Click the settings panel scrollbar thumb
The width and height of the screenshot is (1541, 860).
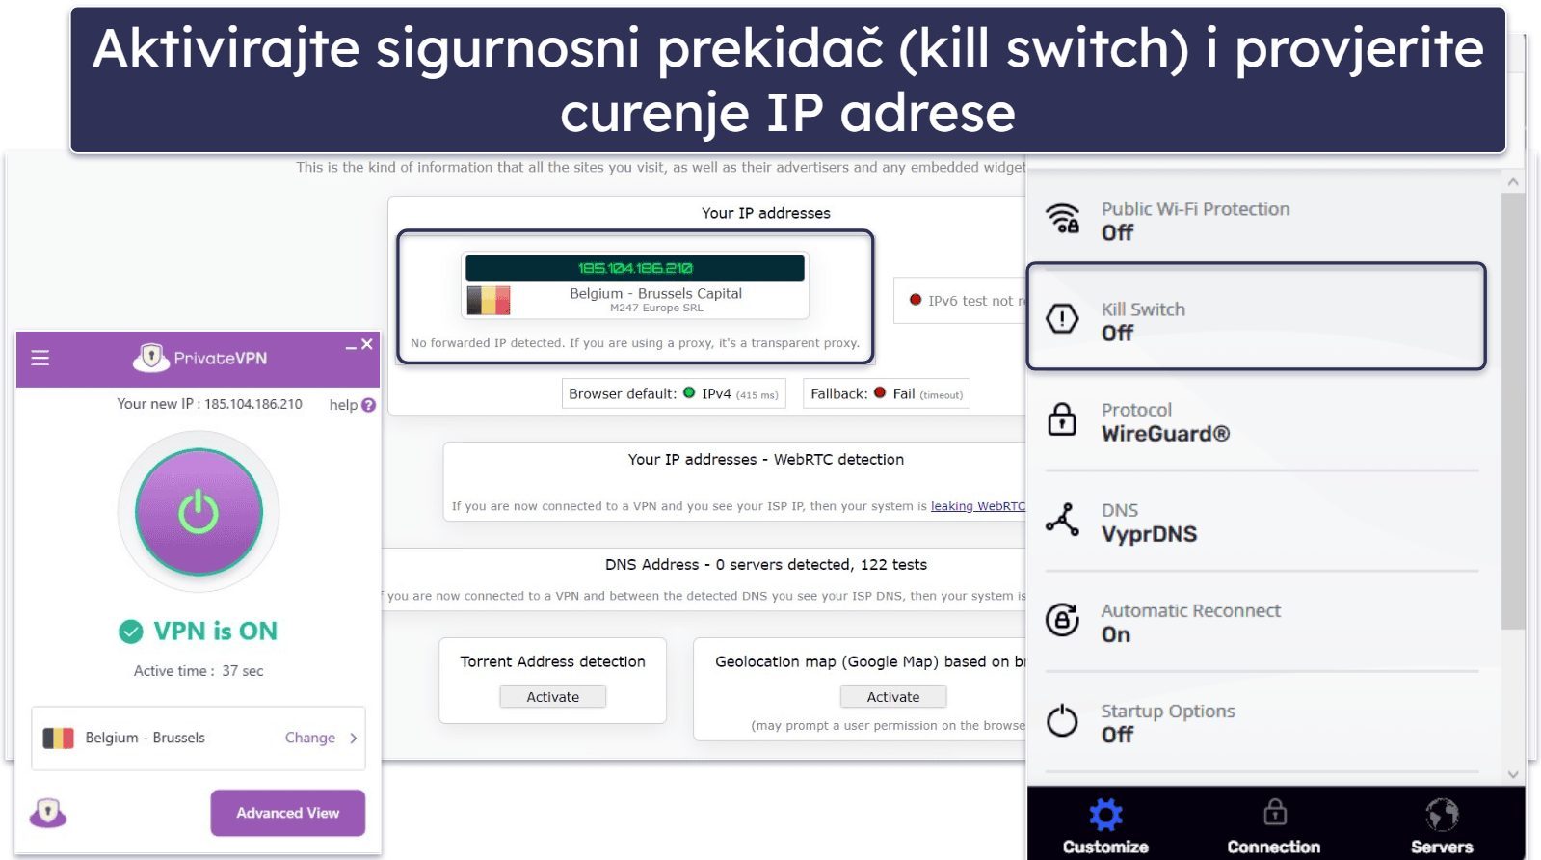click(x=1513, y=410)
